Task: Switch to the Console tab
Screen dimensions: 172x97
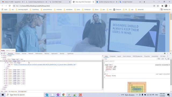Action: coord(17,54)
